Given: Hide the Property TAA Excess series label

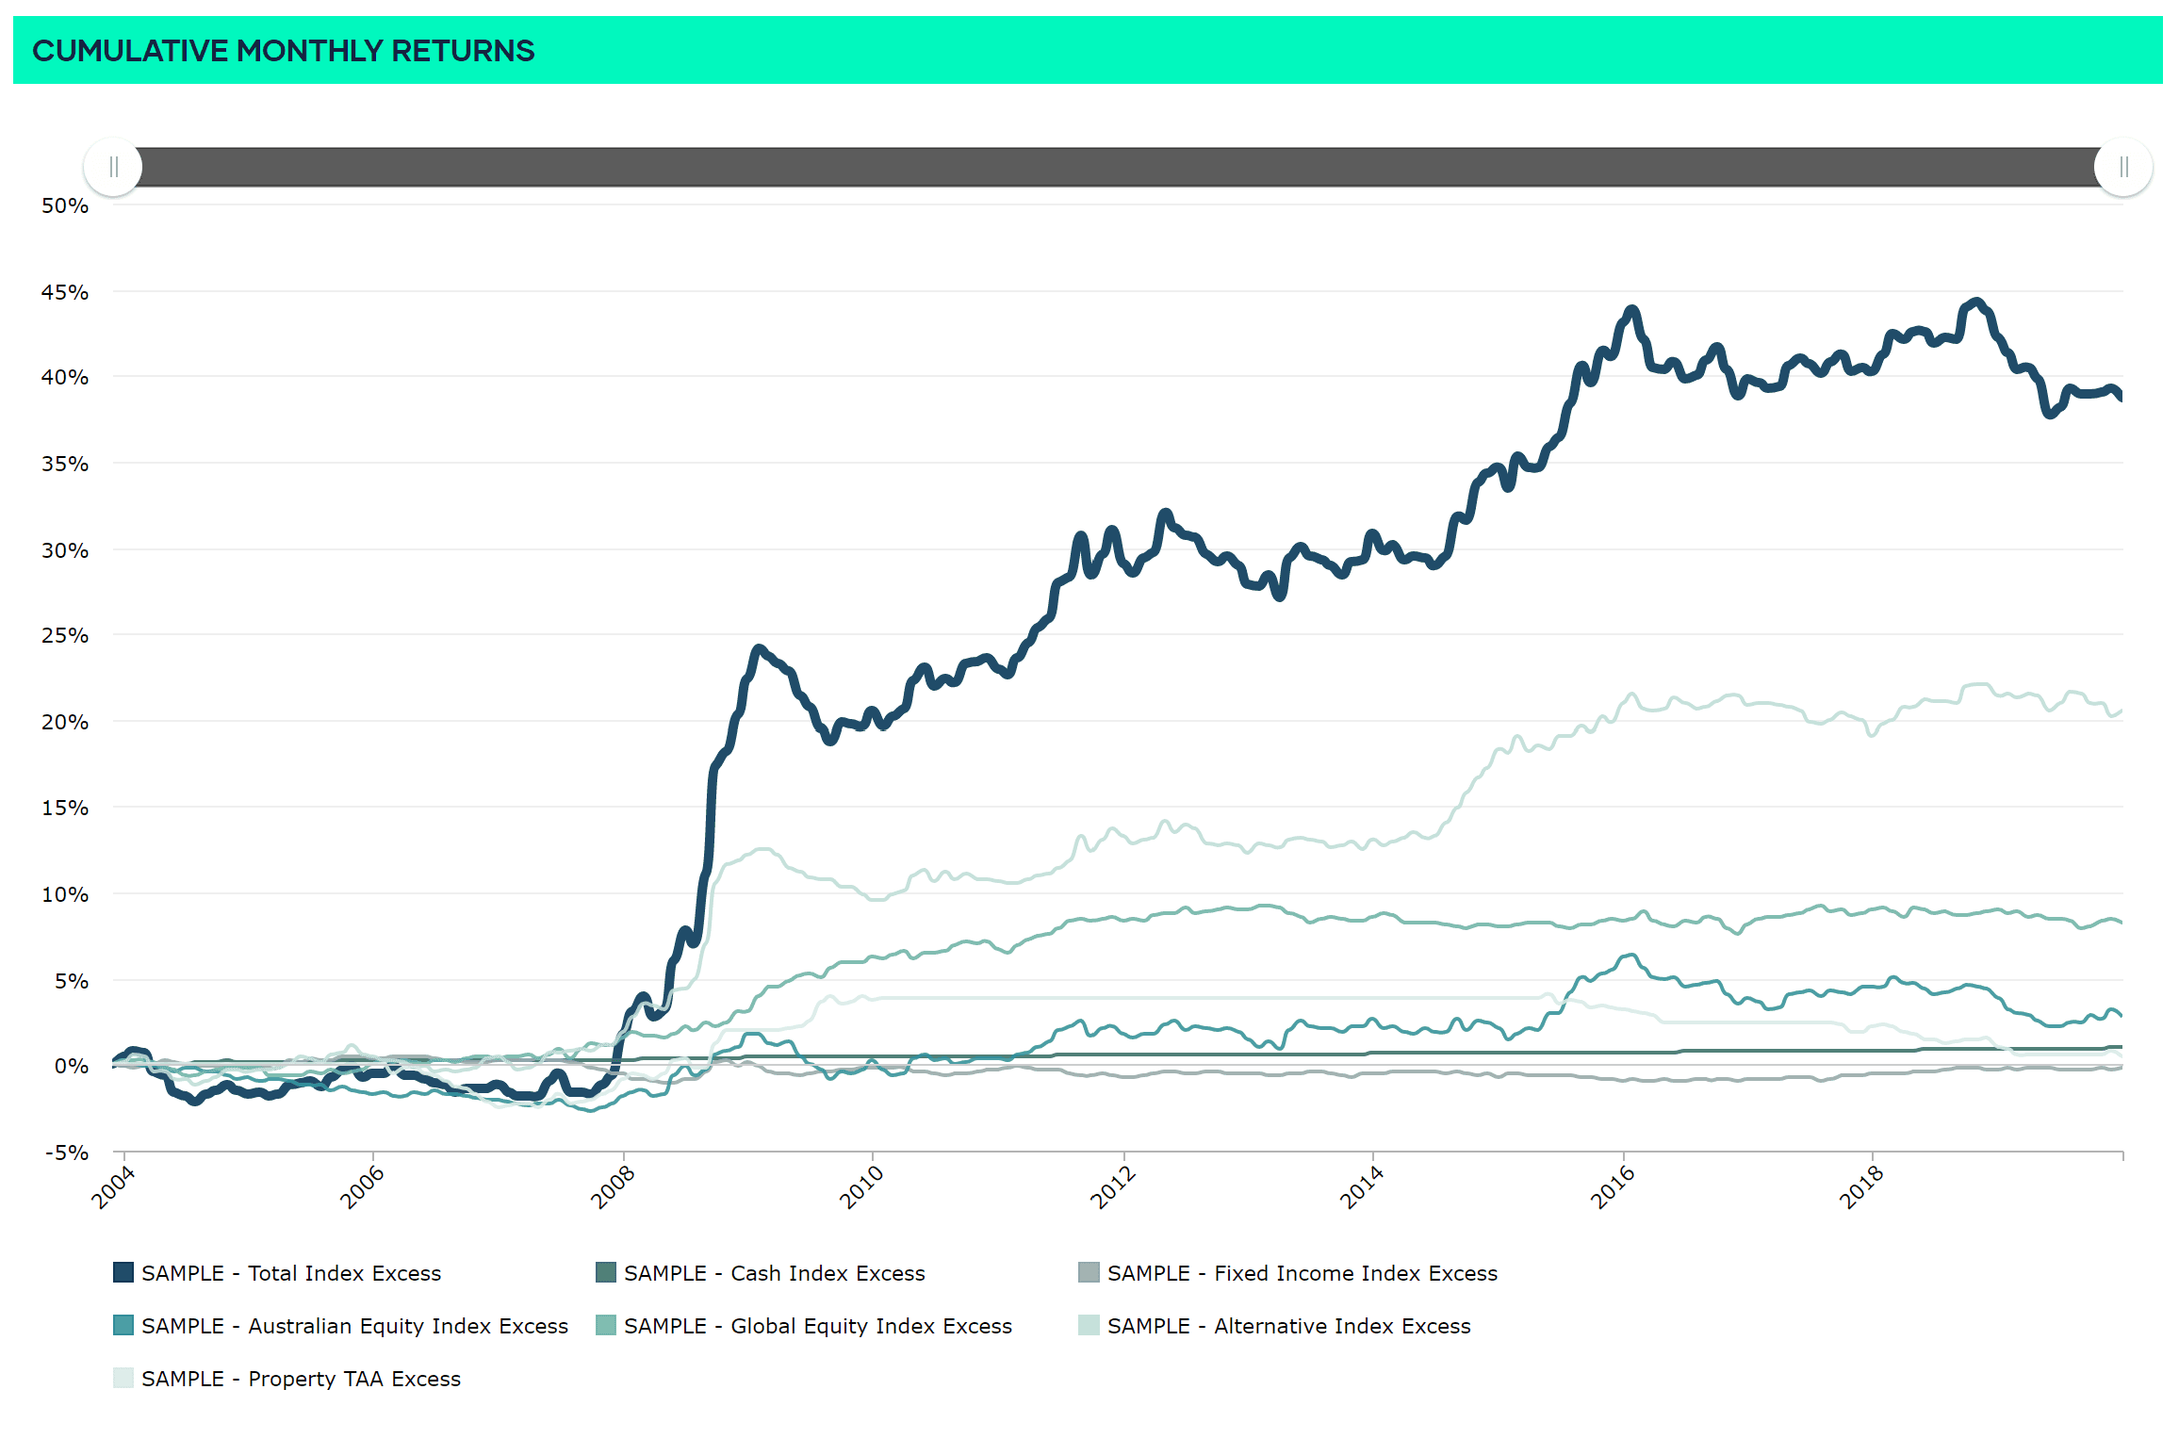Looking at the screenshot, I should click(301, 1379).
